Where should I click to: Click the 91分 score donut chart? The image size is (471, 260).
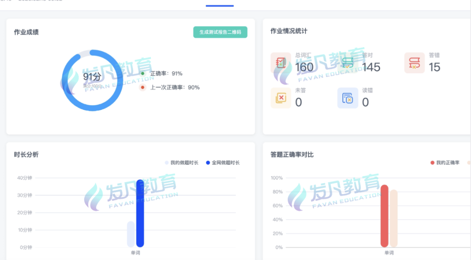point(92,80)
